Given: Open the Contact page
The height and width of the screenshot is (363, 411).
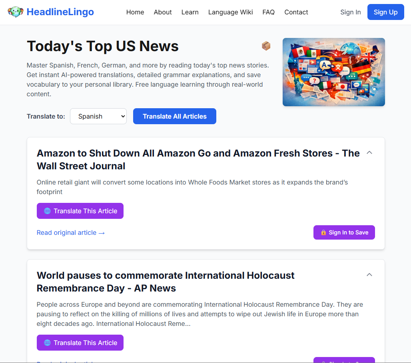Looking at the screenshot, I should pyautogui.click(x=296, y=12).
